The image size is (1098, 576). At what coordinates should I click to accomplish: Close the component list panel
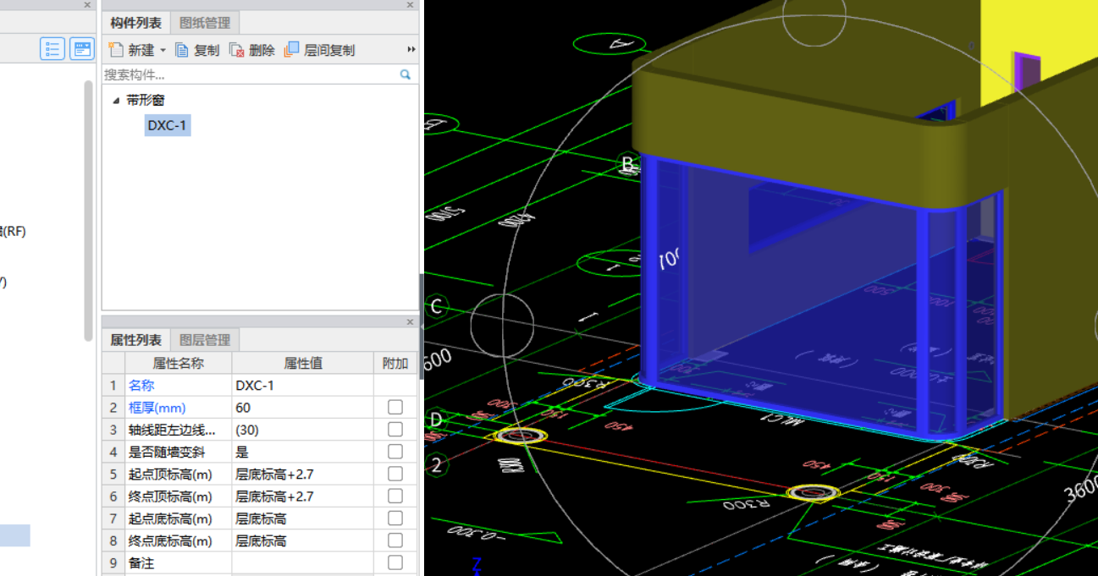[x=411, y=5]
